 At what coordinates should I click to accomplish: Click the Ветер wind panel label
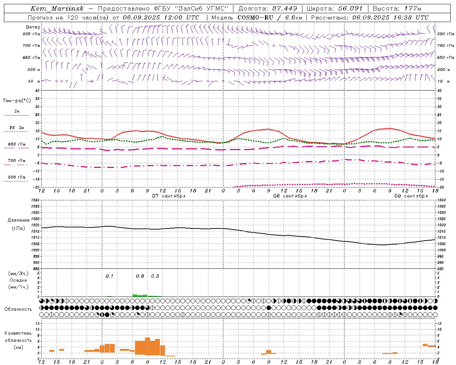click(x=33, y=27)
